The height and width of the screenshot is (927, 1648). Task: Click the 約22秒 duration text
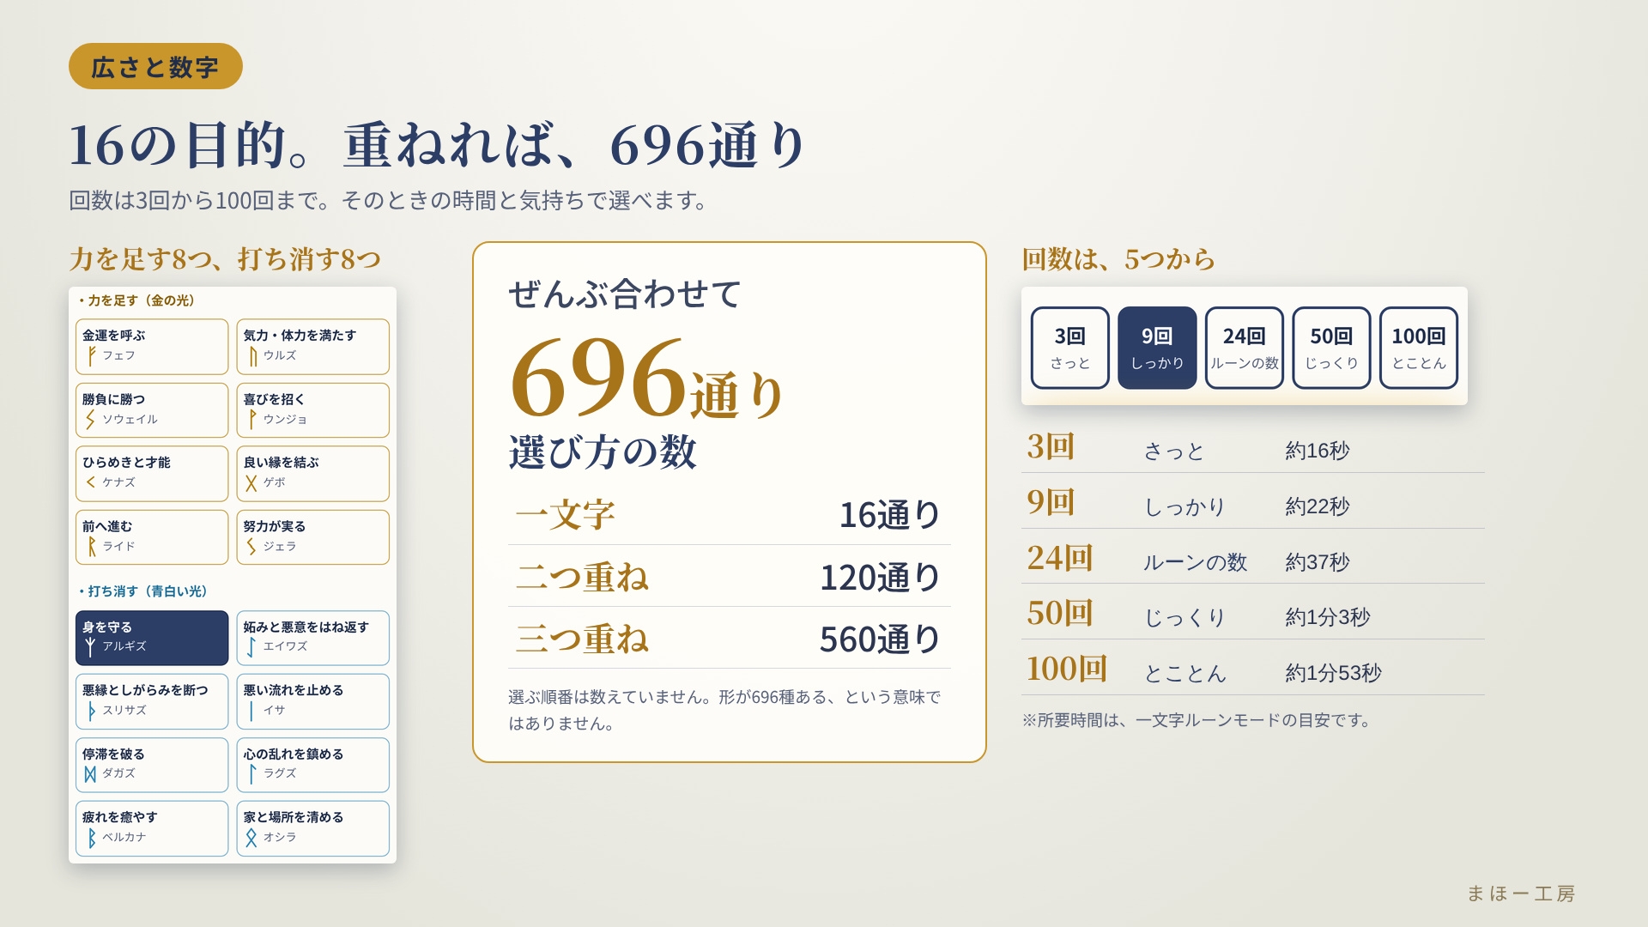pyautogui.click(x=1318, y=506)
